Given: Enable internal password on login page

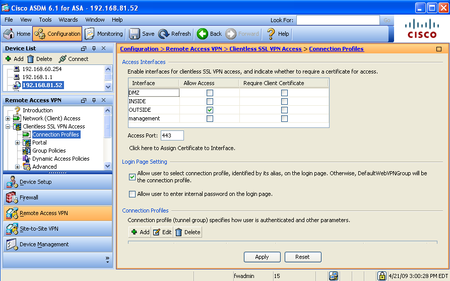Looking at the screenshot, I should pos(133,194).
